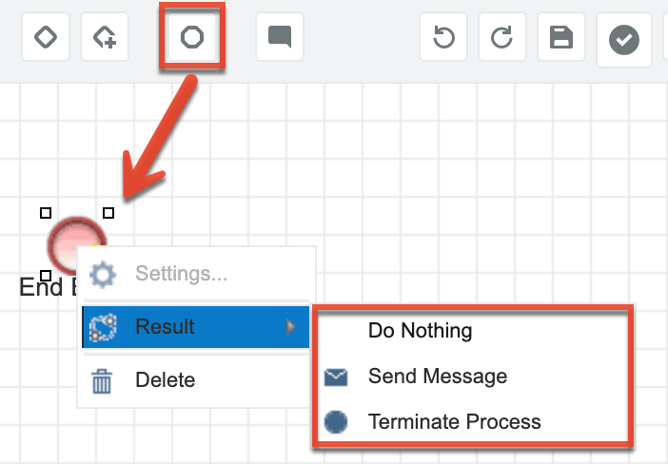This screenshot has height=464, width=668.
Task: Pick the octagon End Event tool
Action: pos(191,37)
